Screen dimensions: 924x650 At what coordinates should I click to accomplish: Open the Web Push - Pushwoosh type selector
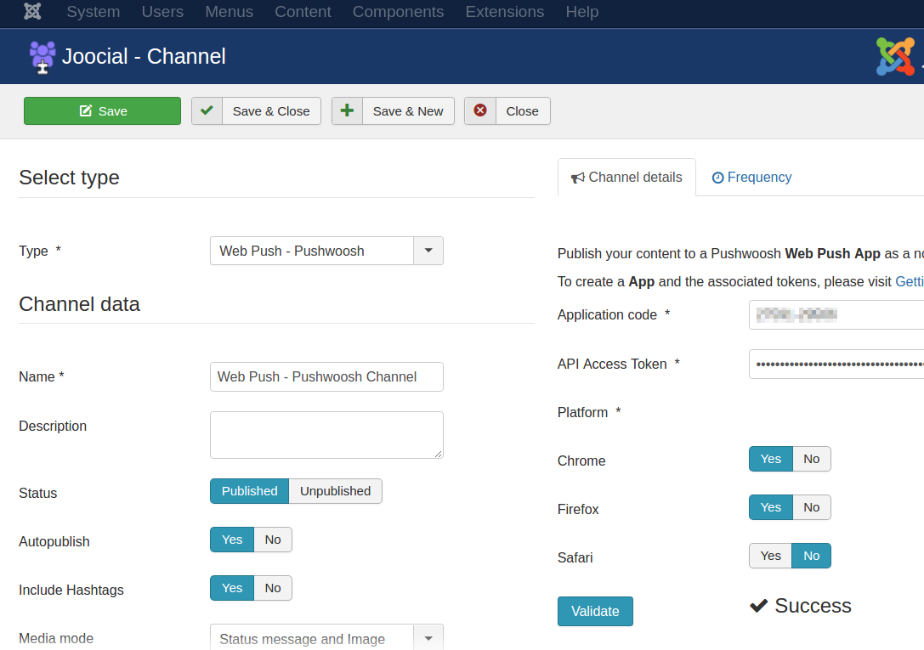[326, 251]
